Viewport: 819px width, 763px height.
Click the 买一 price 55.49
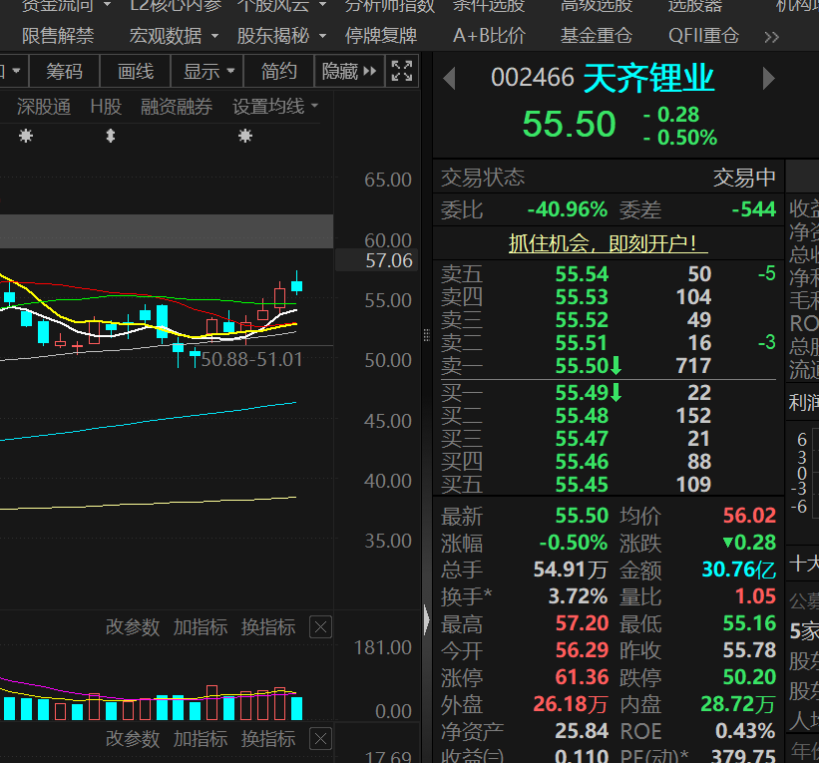pos(582,393)
